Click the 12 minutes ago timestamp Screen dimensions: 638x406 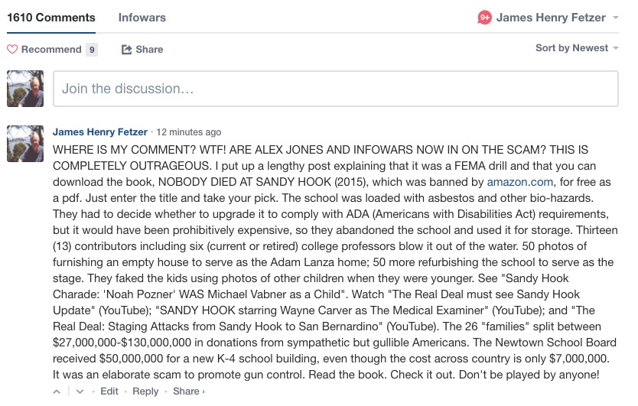pyautogui.click(x=189, y=132)
